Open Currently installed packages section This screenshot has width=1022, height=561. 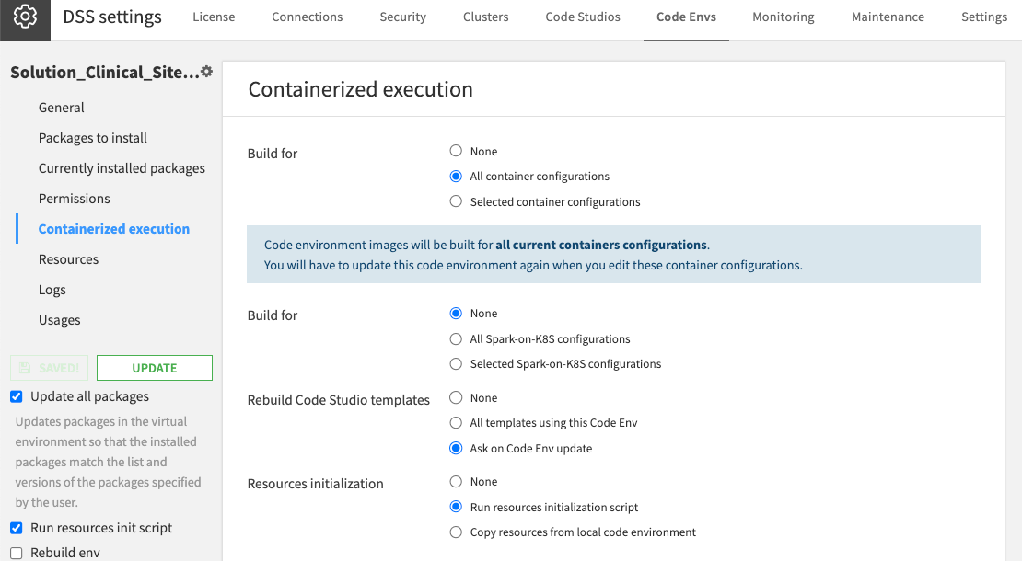tap(122, 168)
